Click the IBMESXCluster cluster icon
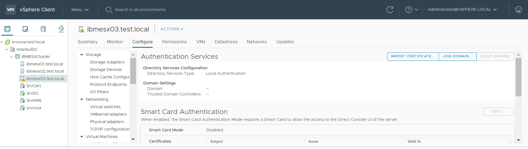 17,57
